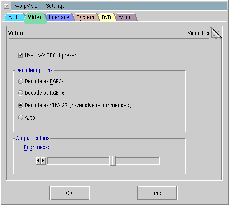Select the Video tab
The width and height of the screenshot is (229, 205).
[35, 18]
